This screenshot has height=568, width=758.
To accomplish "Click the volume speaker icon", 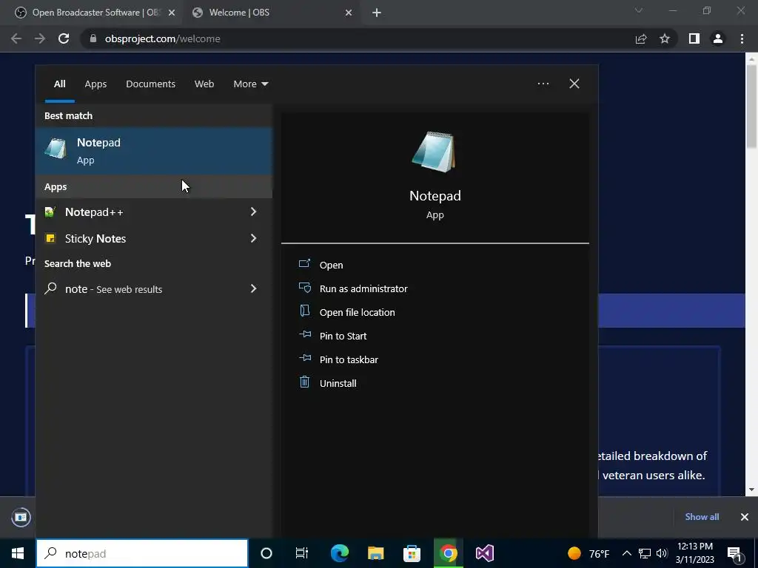I will [x=662, y=553].
